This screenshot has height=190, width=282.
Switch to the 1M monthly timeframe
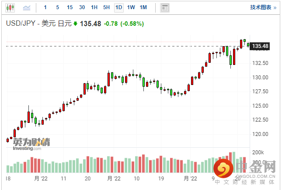pyautogui.click(x=143, y=7)
